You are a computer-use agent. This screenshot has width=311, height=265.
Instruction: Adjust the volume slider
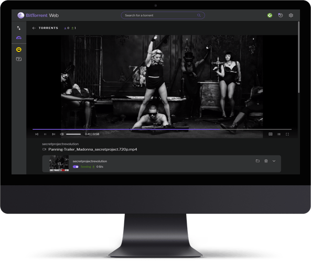tap(73, 134)
